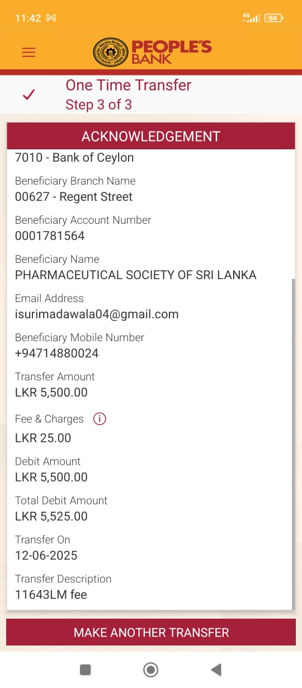Tap the Acknowledgement header bar

pos(151,136)
